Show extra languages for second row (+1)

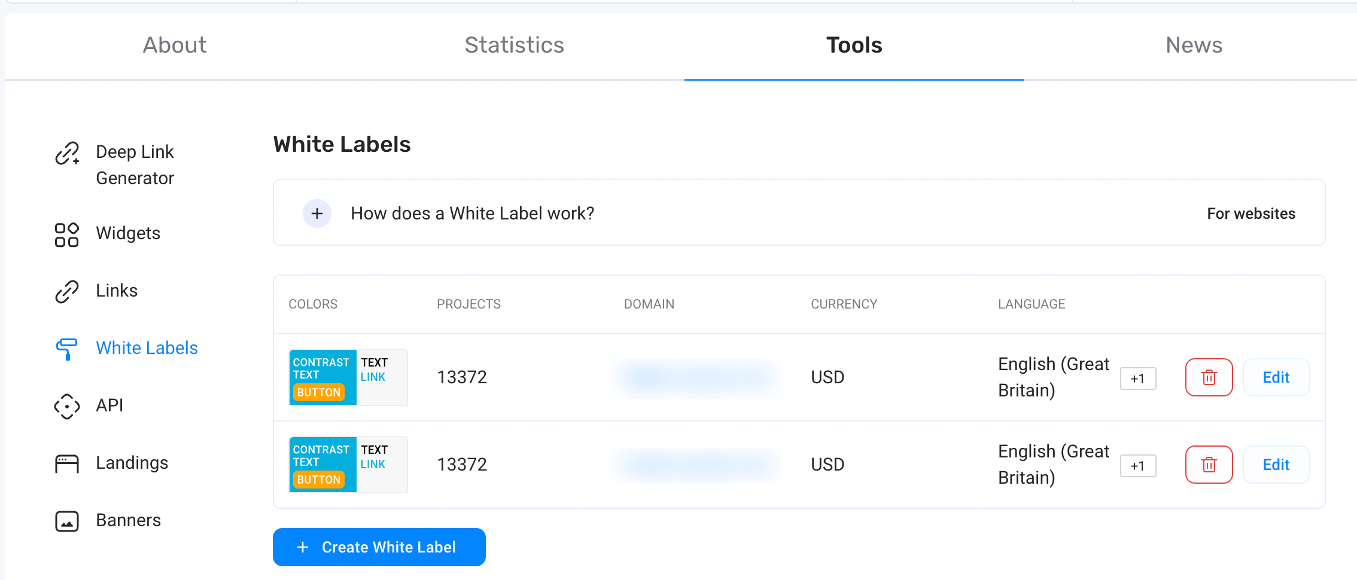click(1137, 466)
